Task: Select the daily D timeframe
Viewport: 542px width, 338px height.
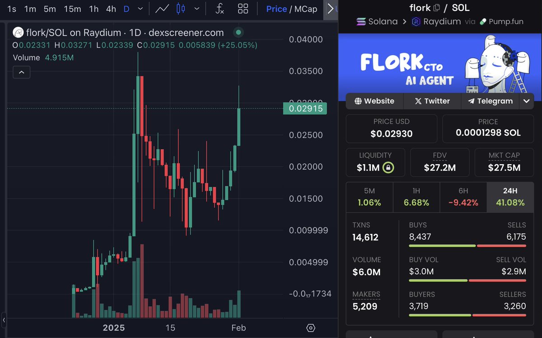Action: (x=126, y=9)
